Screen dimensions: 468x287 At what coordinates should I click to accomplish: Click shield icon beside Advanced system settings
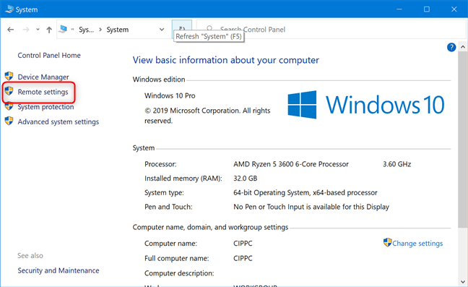9,121
